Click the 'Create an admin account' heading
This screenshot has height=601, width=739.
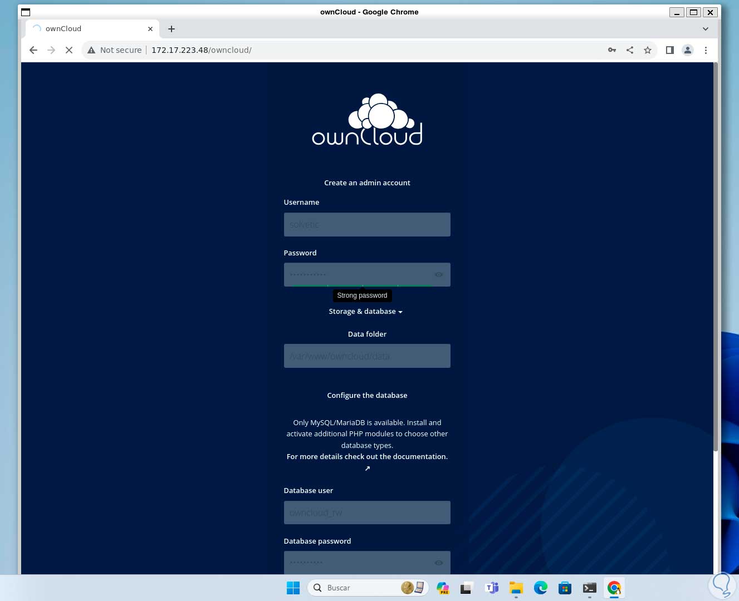[367, 183]
